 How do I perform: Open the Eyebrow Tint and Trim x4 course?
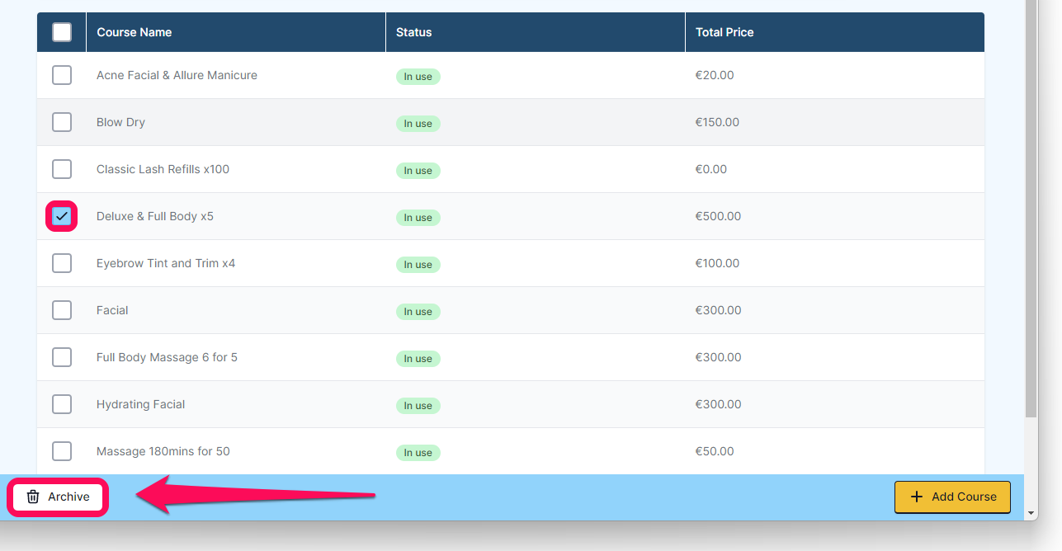(166, 263)
